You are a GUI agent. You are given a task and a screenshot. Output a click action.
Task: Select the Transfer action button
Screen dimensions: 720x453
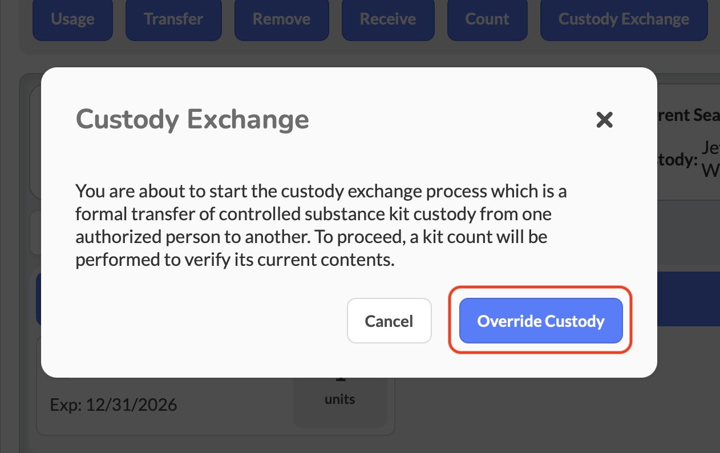point(173,19)
